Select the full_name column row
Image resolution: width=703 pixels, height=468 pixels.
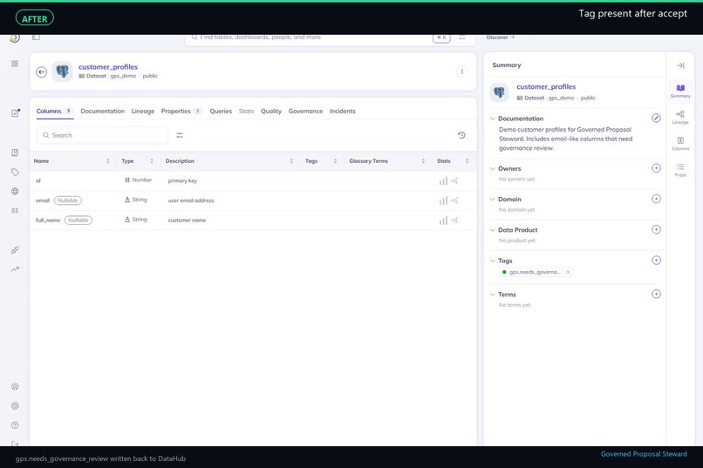point(253,220)
